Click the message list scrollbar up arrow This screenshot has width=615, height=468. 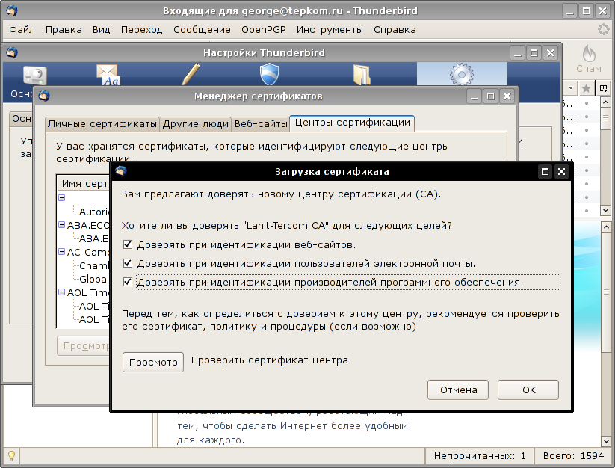tap(605, 102)
